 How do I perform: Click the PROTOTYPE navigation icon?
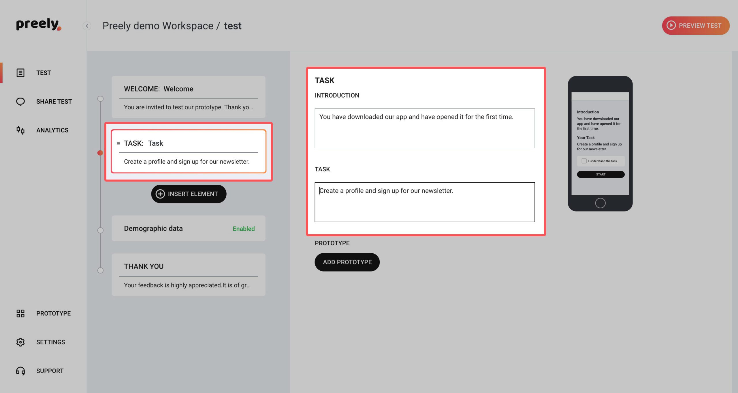point(20,313)
